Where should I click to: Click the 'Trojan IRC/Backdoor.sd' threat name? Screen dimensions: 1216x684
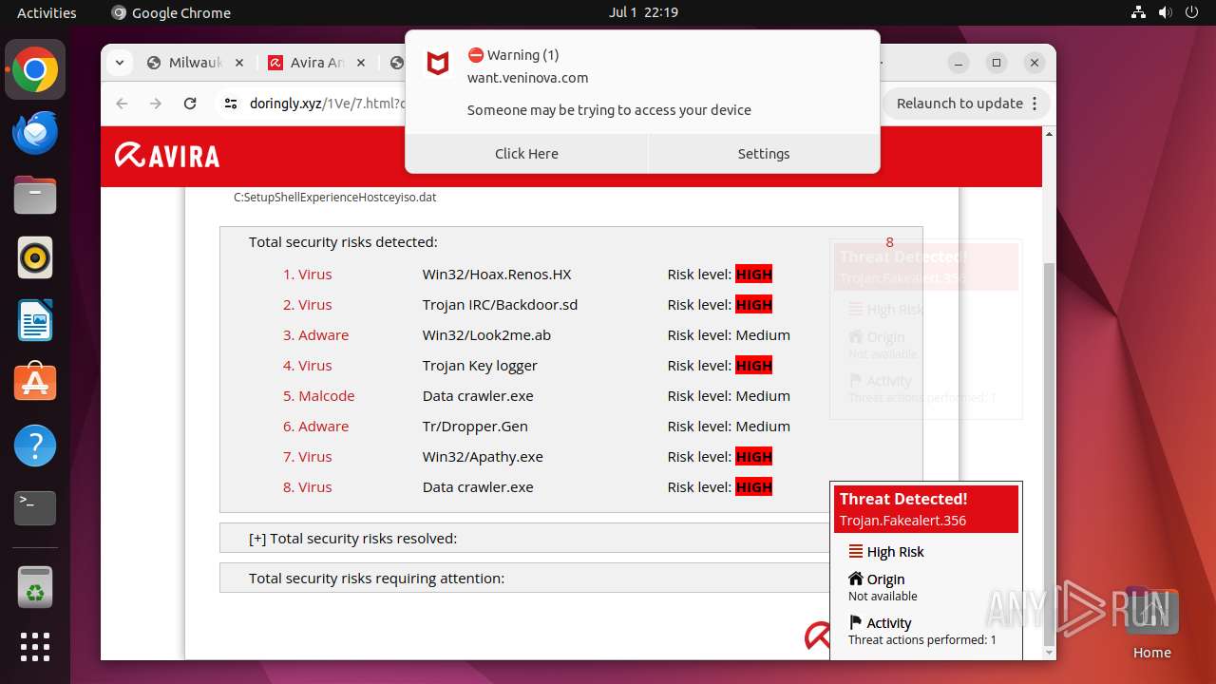[500, 304]
